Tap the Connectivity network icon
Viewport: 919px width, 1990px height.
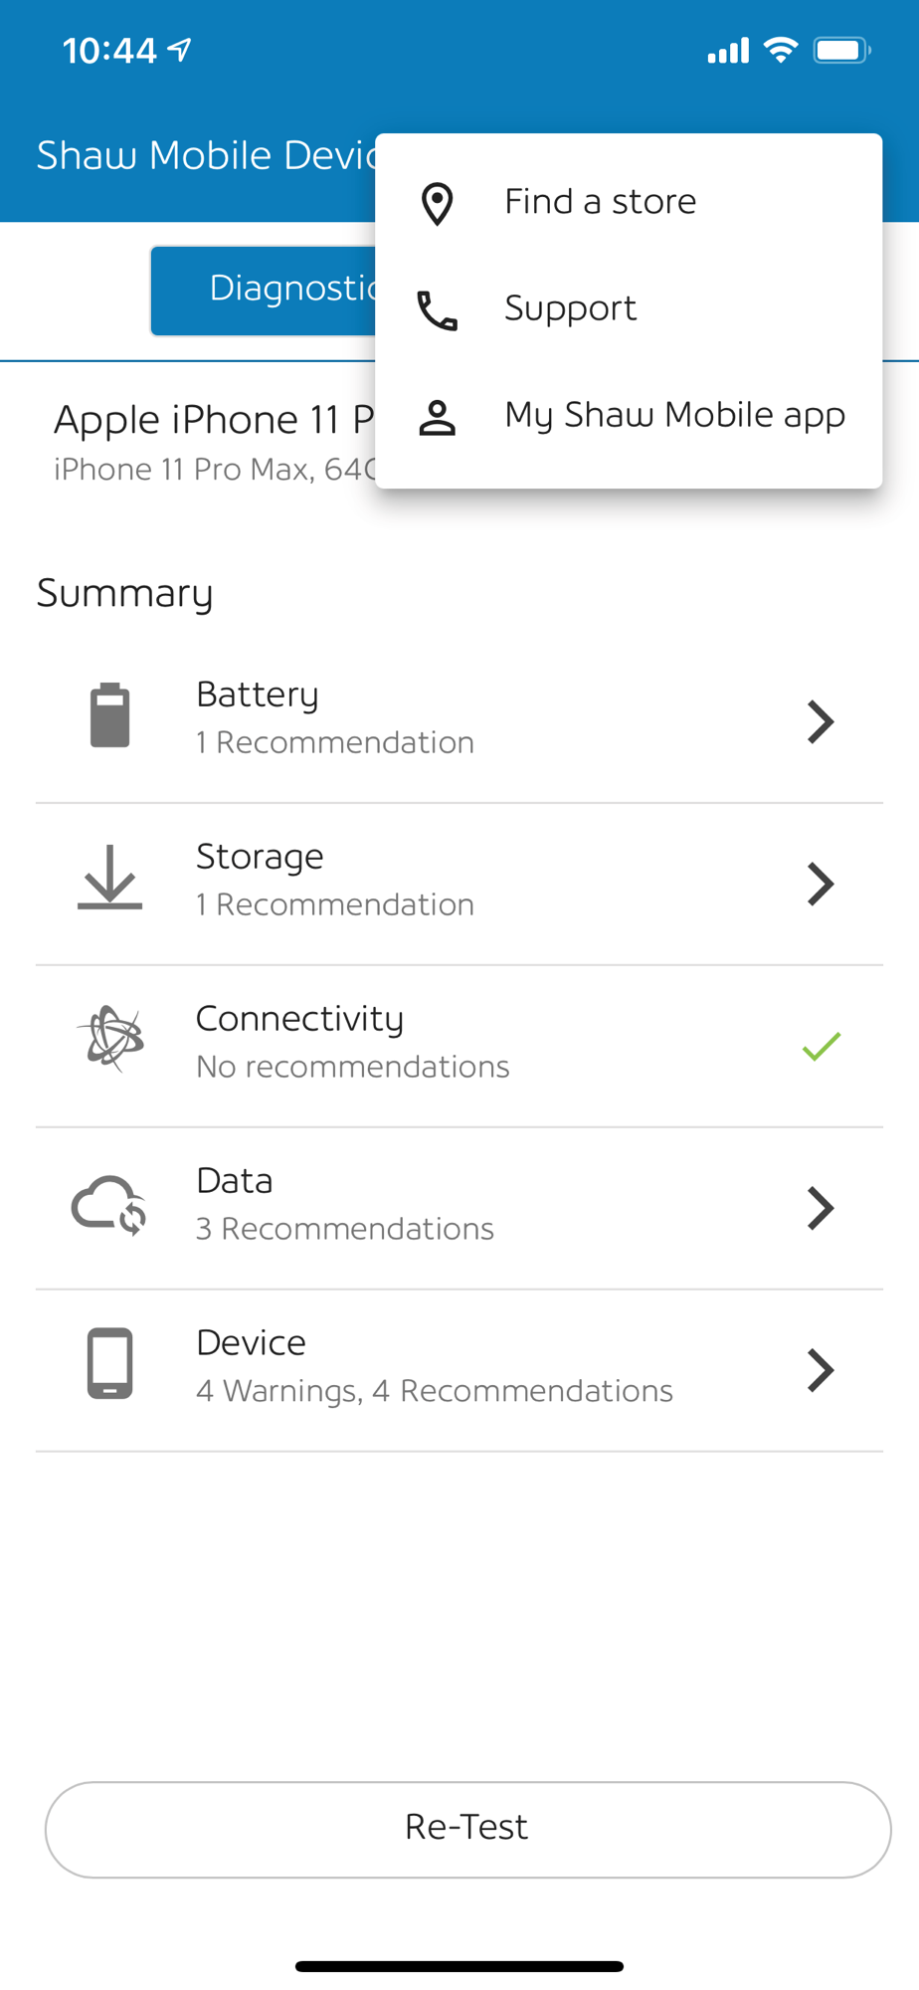[110, 1039]
